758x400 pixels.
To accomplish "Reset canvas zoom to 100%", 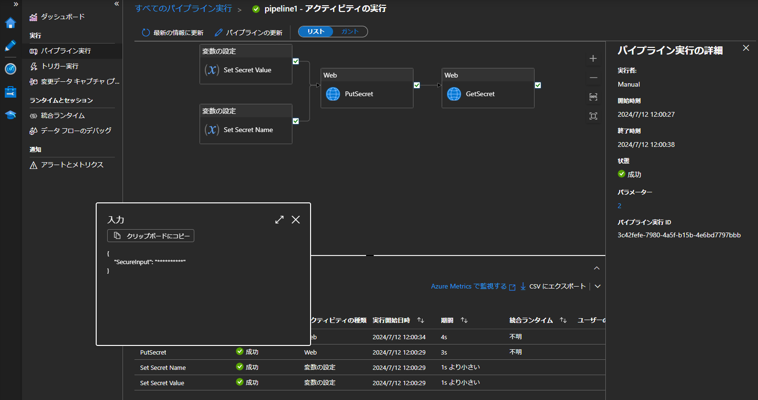I will point(593,97).
